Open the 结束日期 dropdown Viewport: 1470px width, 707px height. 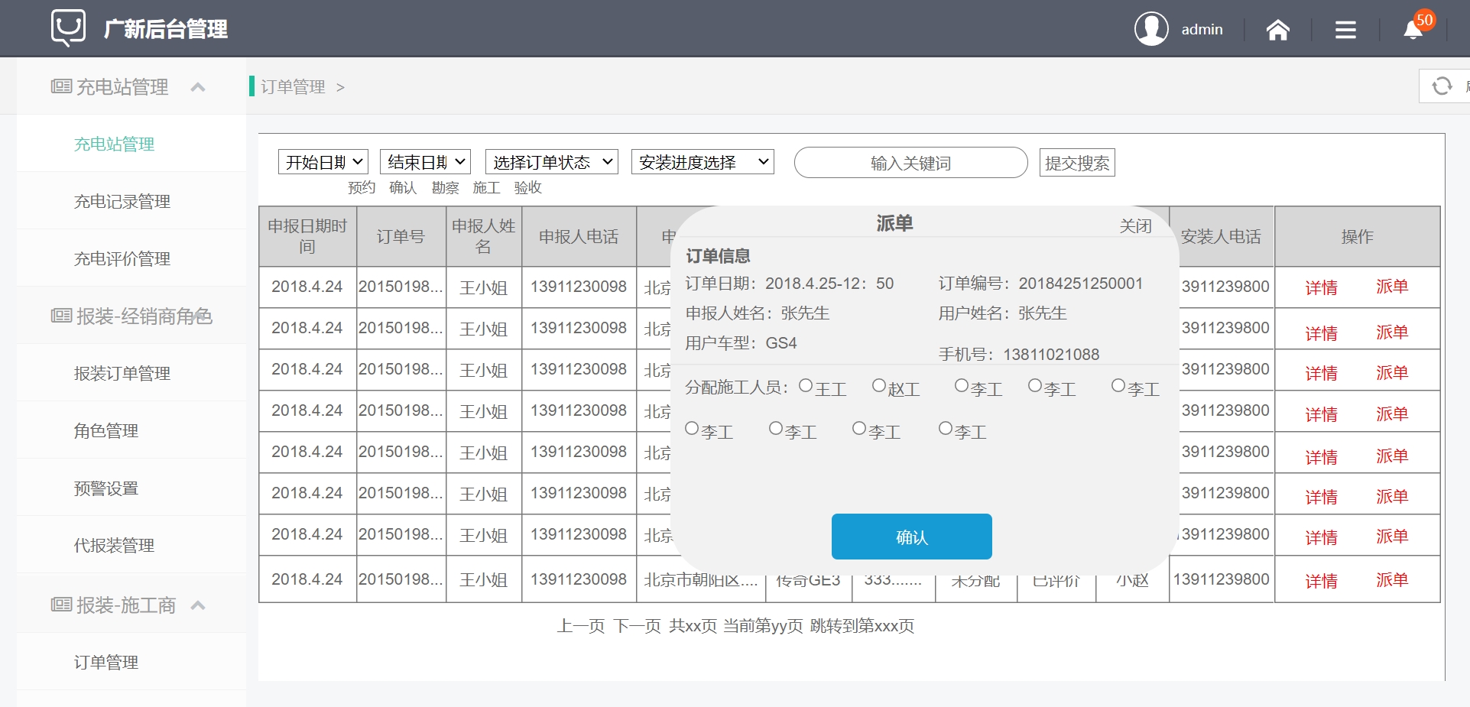[425, 162]
